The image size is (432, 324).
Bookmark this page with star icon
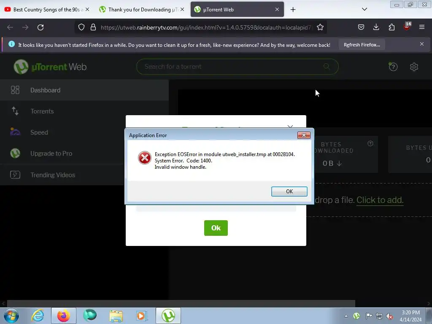[320, 27]
